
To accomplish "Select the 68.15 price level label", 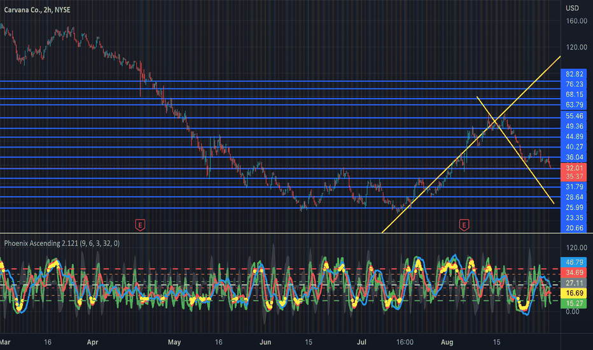I will tap(574, 95).
